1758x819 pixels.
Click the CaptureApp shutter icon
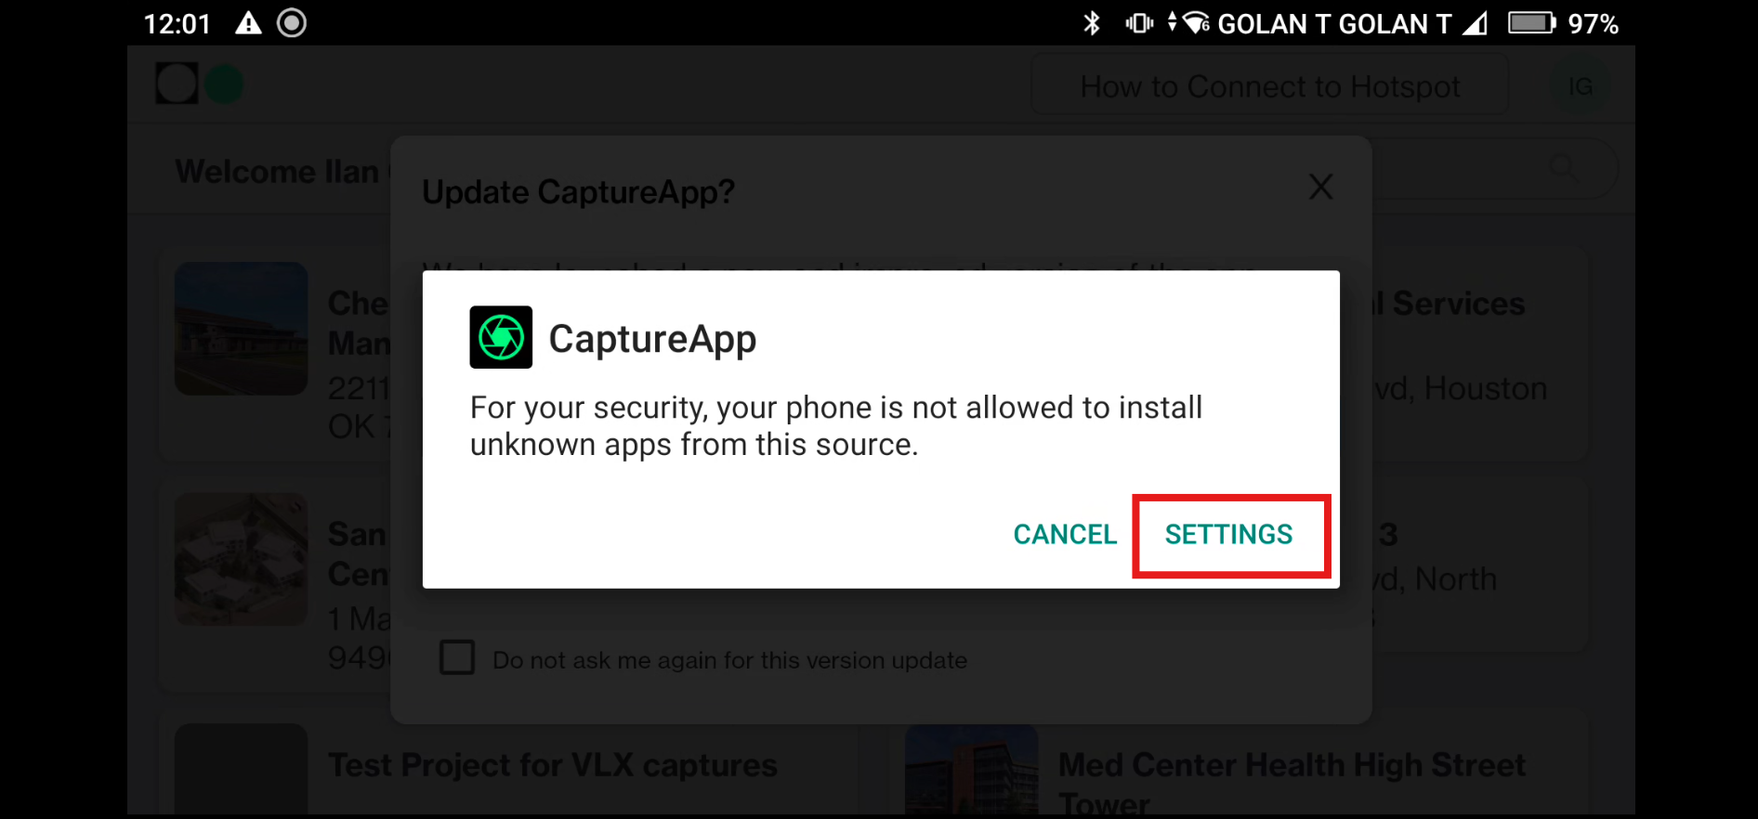pyautogui.click(x=501, y=337)
